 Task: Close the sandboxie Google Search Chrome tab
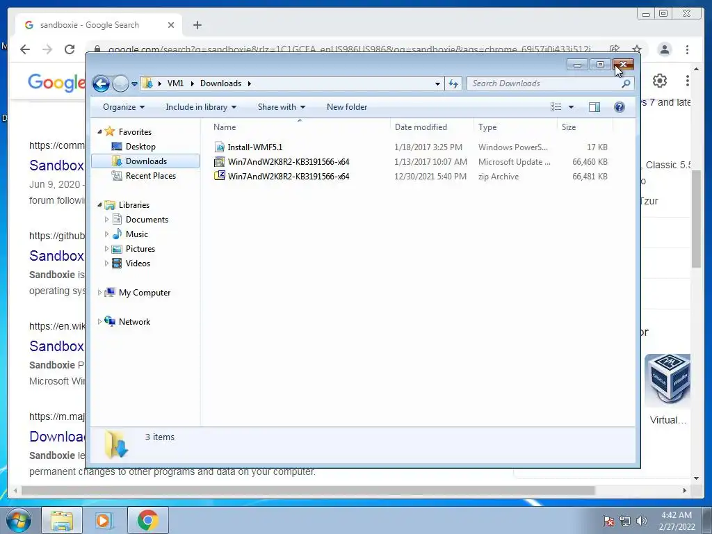click(x=171, y=25)
